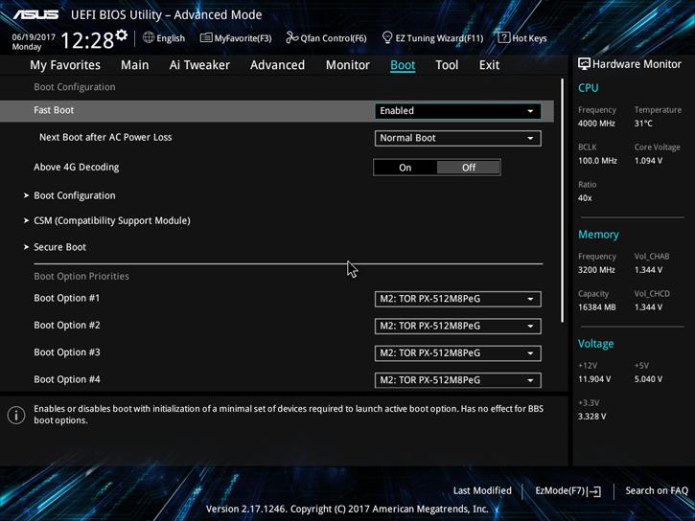Switch to My Favorites tab
The width and height of the screenshot is (695, 521).
65,65
